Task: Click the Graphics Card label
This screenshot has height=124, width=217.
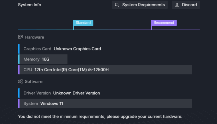Action: coord(37,49)
